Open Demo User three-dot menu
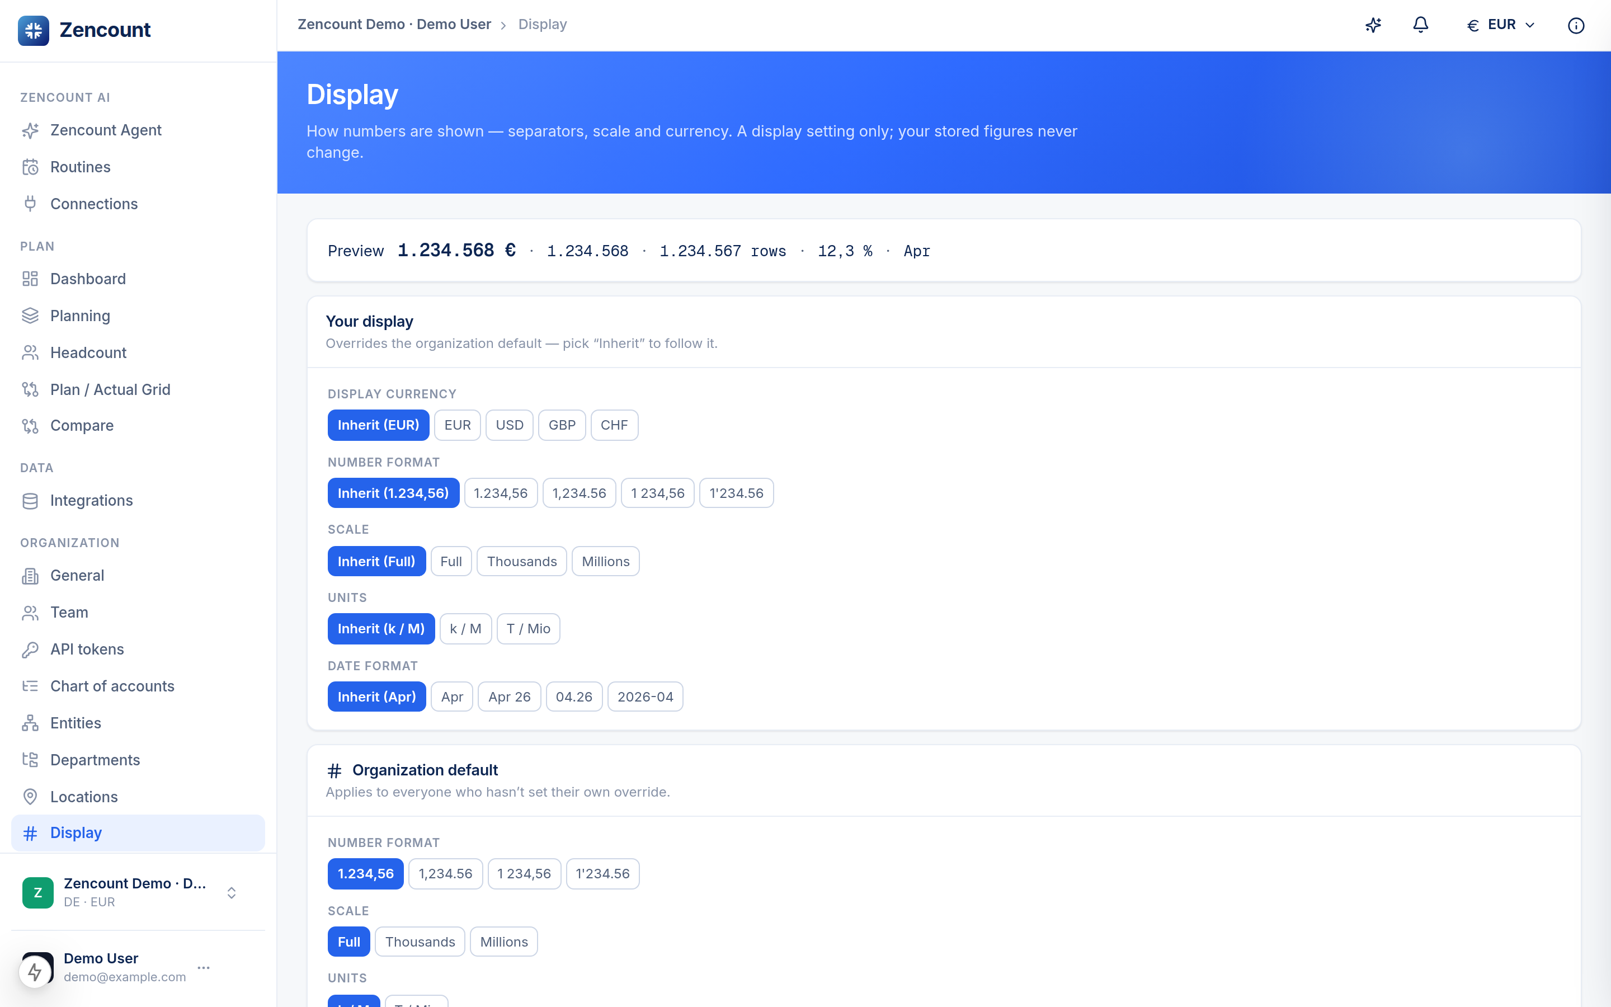This screenshot has width=1611, height=1007. pos(204,968)
